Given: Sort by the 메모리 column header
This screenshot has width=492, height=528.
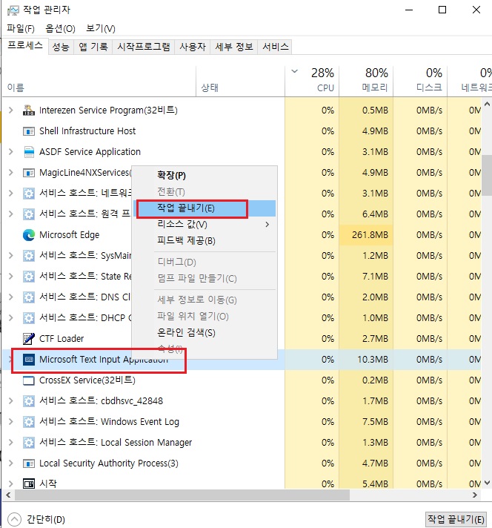Looking at the screenshot, I should [366, 82].
